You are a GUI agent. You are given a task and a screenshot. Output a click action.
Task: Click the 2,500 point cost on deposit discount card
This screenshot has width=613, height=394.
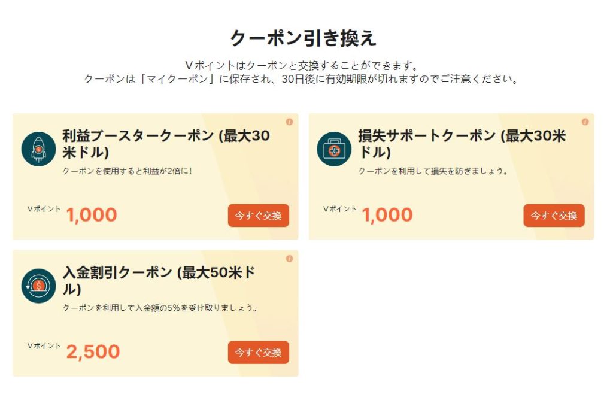click(93, 351)
